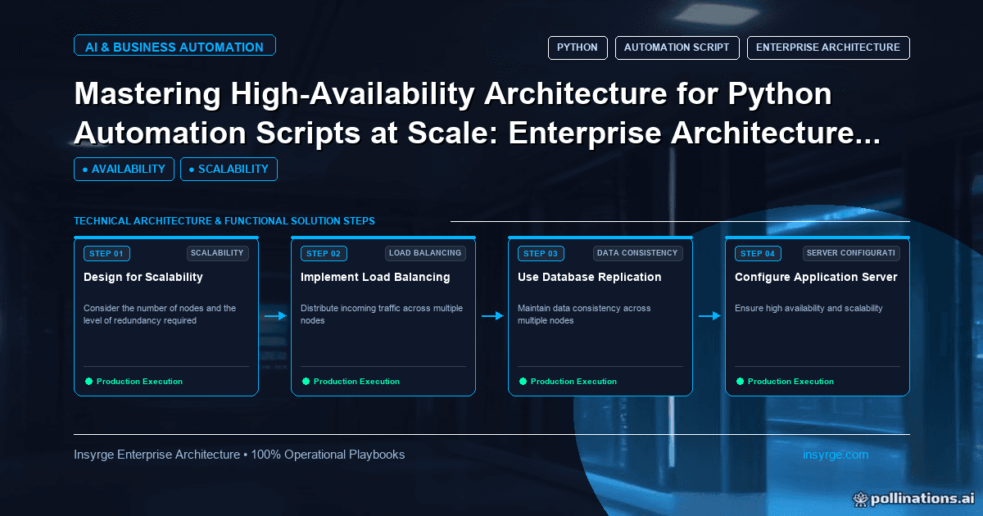983x516 pixels.
Task: Select the AUTOMATION SCRIPT tag
Action: pyautogui.click(x=677, y=48)
